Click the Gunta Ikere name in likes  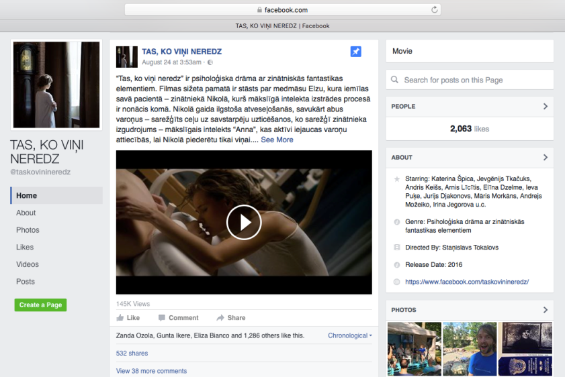[174, 335]
